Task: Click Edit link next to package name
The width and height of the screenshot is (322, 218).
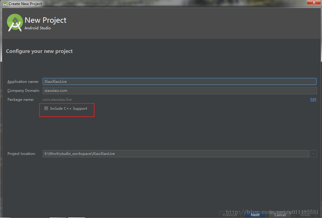Action: click(313, 100)
